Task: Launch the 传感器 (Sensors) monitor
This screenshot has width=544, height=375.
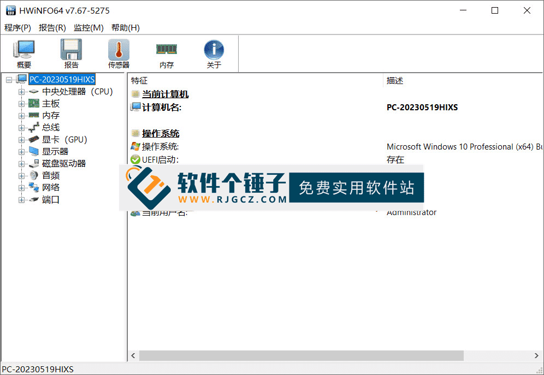Action: tap(118, 53)
